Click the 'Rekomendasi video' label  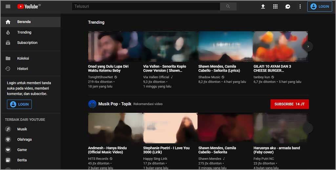click(148, 104)
